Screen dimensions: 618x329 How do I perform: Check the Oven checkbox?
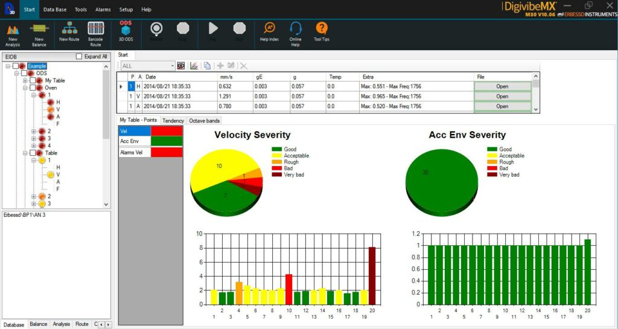pos(33,88)
